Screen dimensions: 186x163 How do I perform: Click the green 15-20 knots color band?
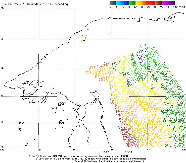[x=132, y=3]
